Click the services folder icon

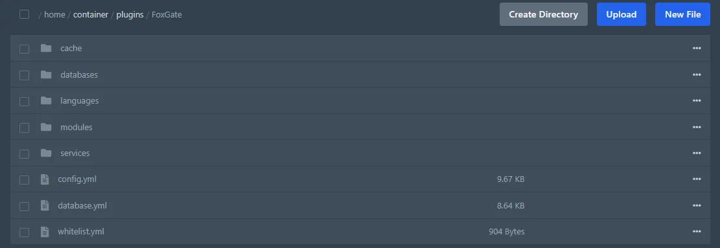[x=46, y=153]
